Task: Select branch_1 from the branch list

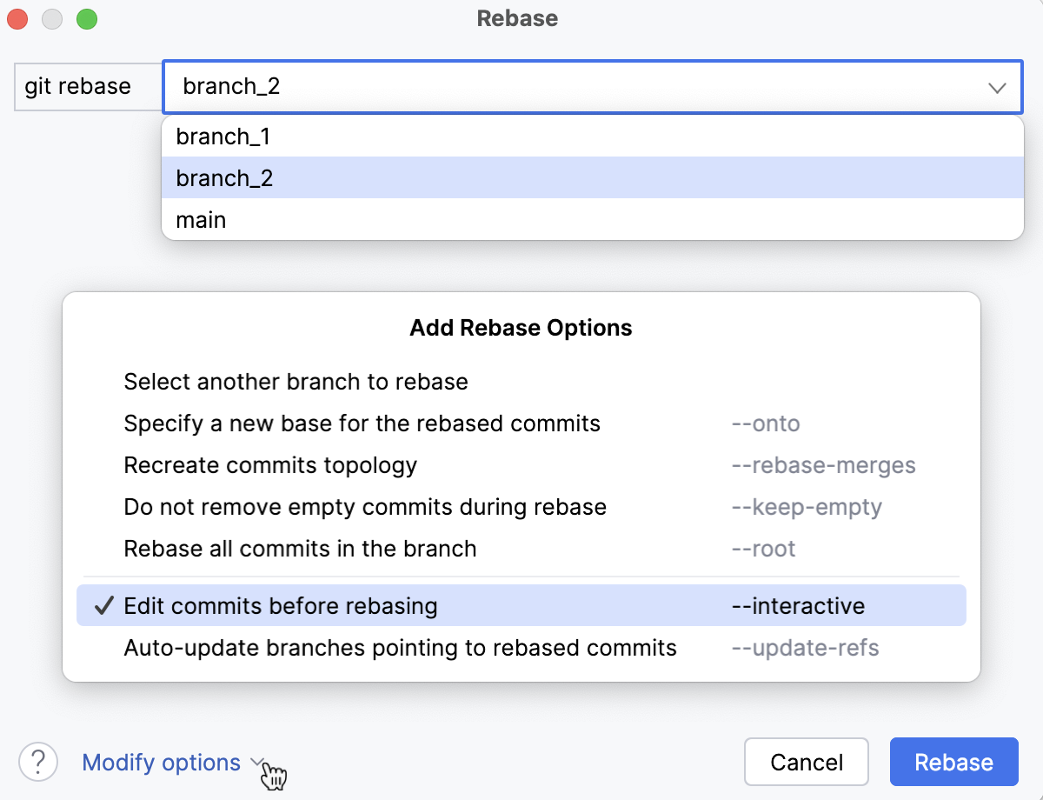Action: pyautogui.click(x=223, y=137)
